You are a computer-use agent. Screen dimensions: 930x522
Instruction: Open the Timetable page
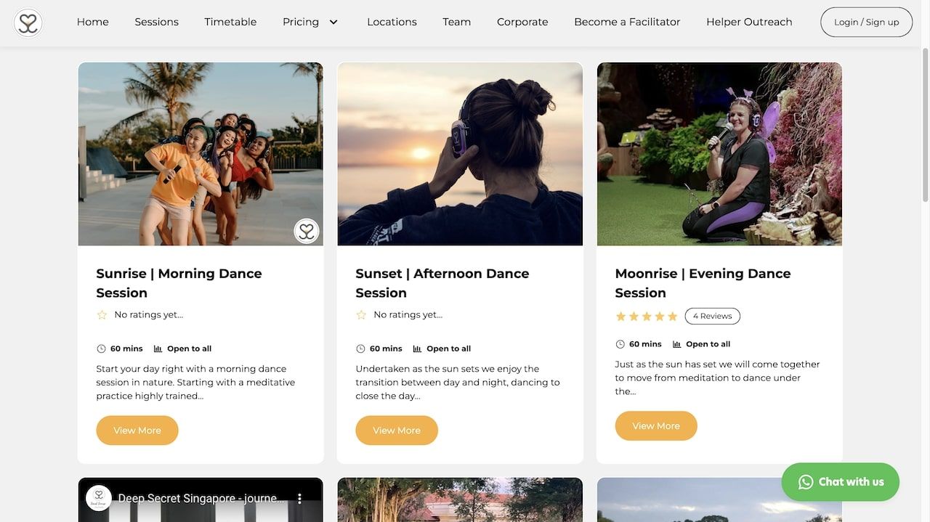[230, 22]
